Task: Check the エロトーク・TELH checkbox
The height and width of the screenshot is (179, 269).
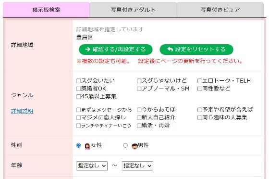Action: pos(199,81)
